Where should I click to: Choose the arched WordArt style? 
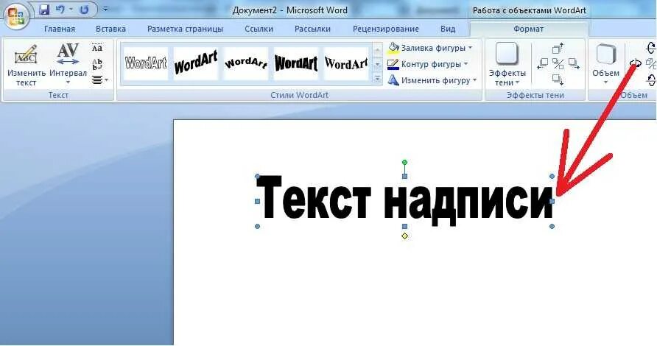click(246, 63)
